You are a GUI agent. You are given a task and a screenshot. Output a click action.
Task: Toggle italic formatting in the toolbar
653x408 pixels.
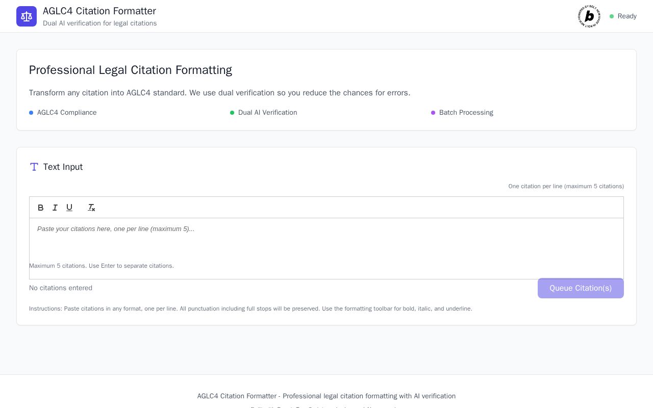[x=55, y=208]
